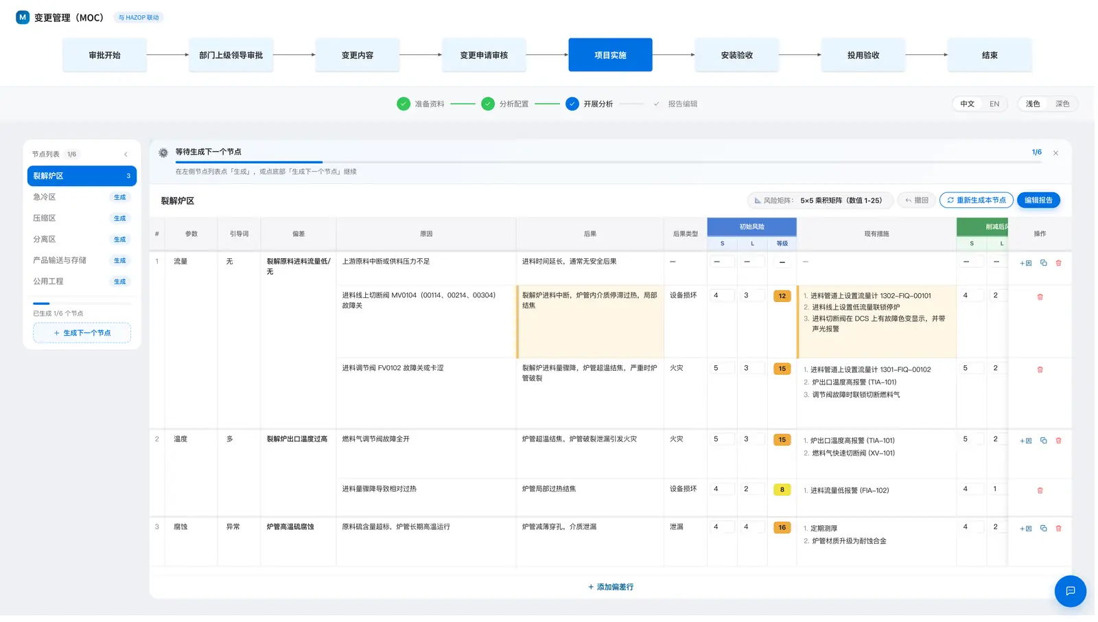Open the 投用验收 workflow stage

coord(863,55)
